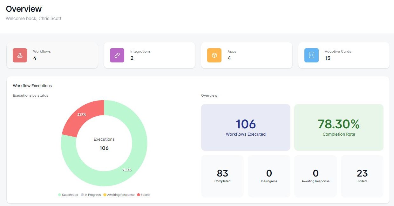Screen dimensions: 394x206
Task: Select the 106 Workflows Executed tile
Action: click(246, 127)
